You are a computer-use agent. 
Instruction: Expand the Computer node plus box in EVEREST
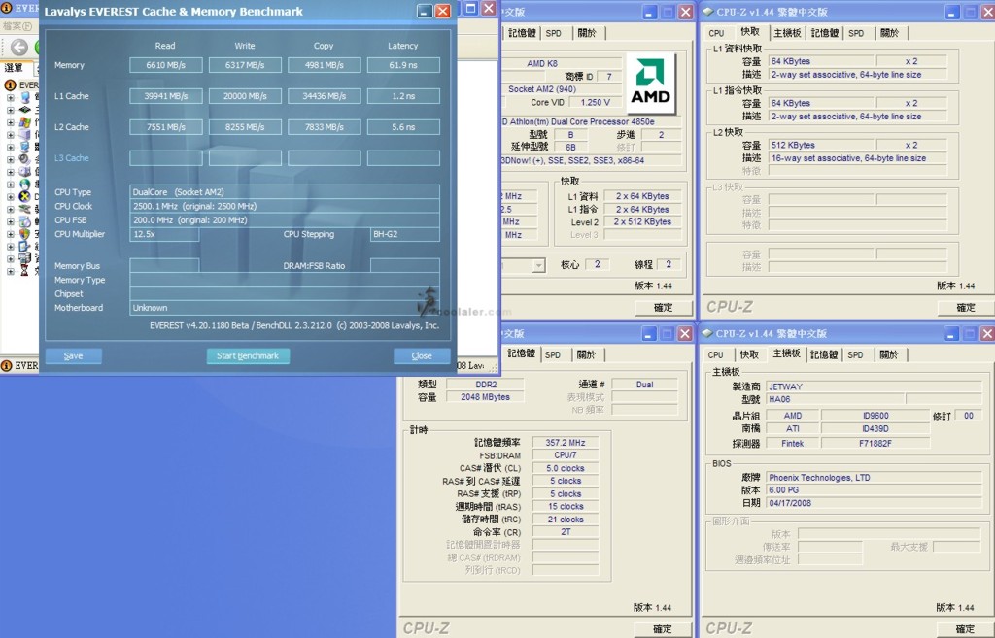pyautogui.click(x=10, y=98)
